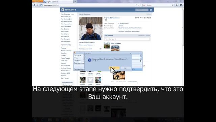Open a new tab with the plus button
The width and height of the screenshot is (216, 122).
[x=75, y=2]
